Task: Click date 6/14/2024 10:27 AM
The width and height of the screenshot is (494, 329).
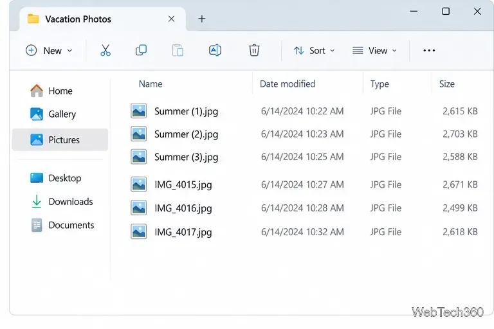Action: click(x=302, y=184)
